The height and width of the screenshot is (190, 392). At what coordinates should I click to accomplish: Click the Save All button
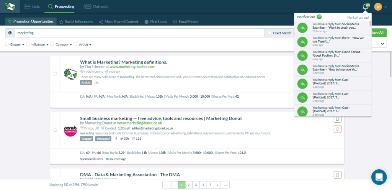(379, 33)
